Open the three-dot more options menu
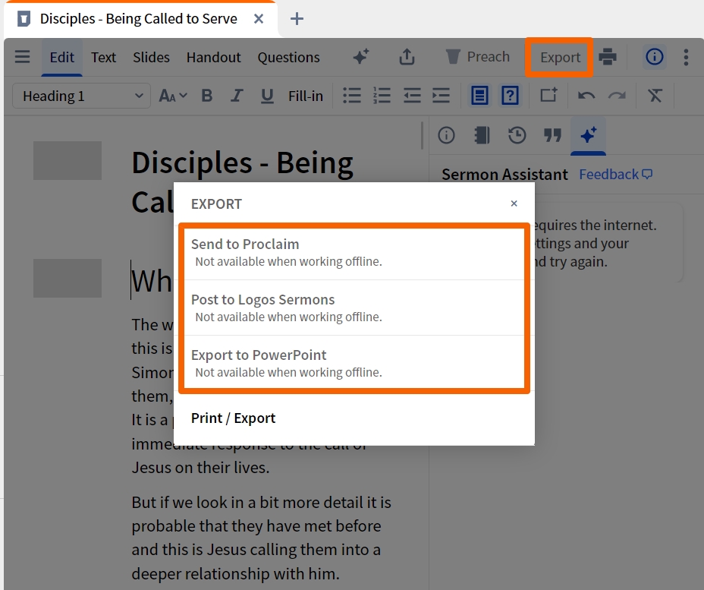The width and height of the screenshot is (704, 590). pos(686,57)
